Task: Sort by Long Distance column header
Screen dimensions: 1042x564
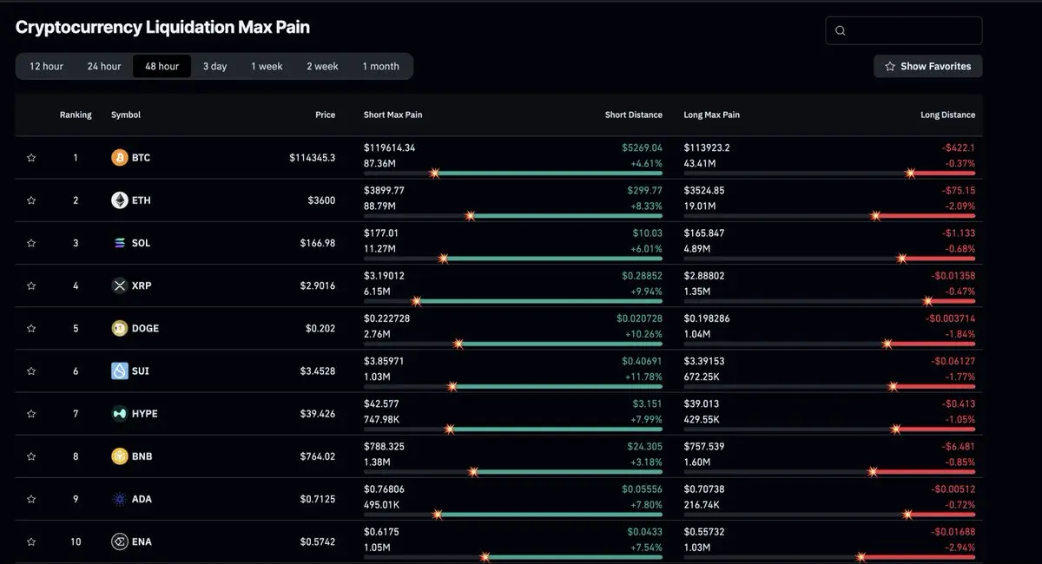Action: click(947, 115)
